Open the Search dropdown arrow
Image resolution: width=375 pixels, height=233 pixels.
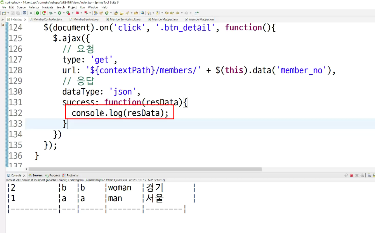[x=131, y=13]
